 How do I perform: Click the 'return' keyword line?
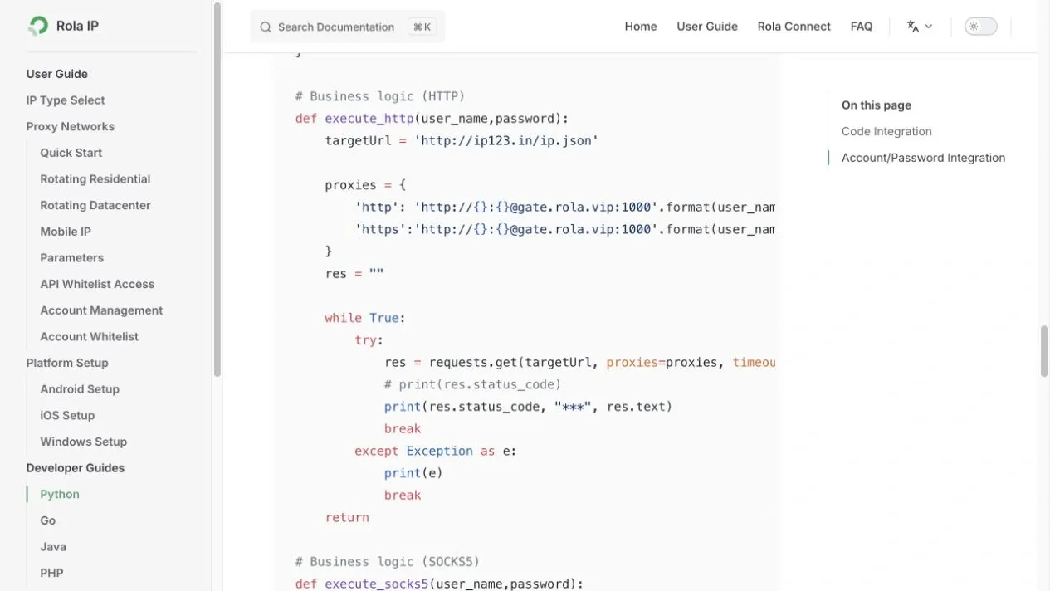(x=347, y=517)
